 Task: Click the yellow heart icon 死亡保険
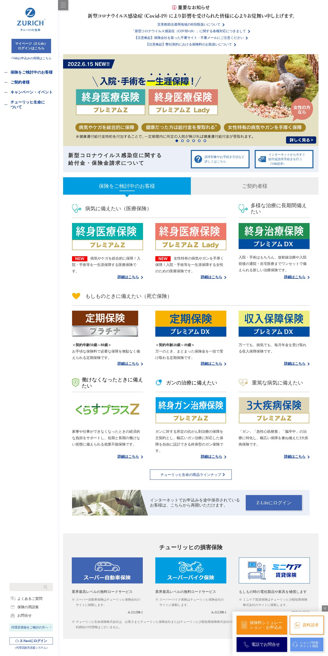(76, 296)
